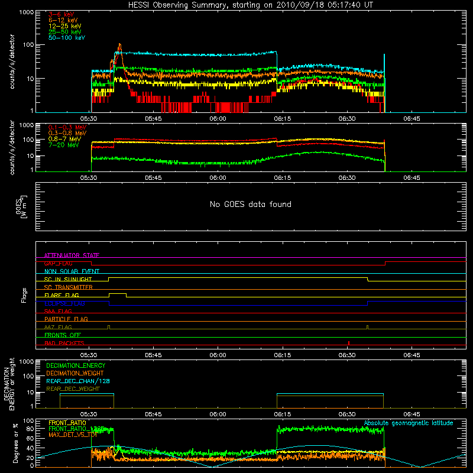Select the GAP_FLAG label

pos(58,263)
